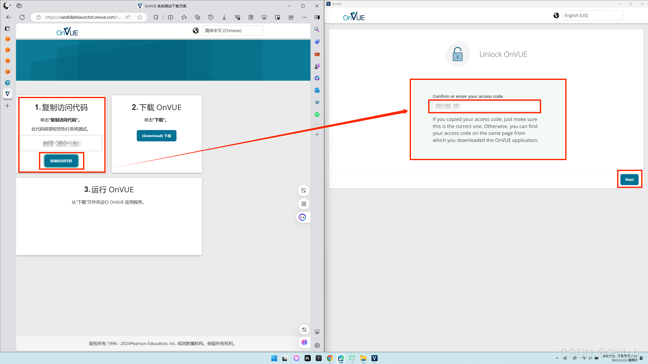This screenshot has width=648, height=364.
Task: Expand hidden system tray icons chevron
Action: click(x=557, y=358)
